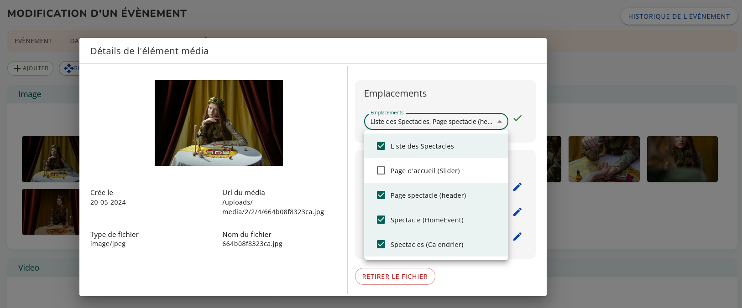This screenshot has height=308, width=742.
Task: Click the green checkmark to confirm emplacements
Action: 517,118
